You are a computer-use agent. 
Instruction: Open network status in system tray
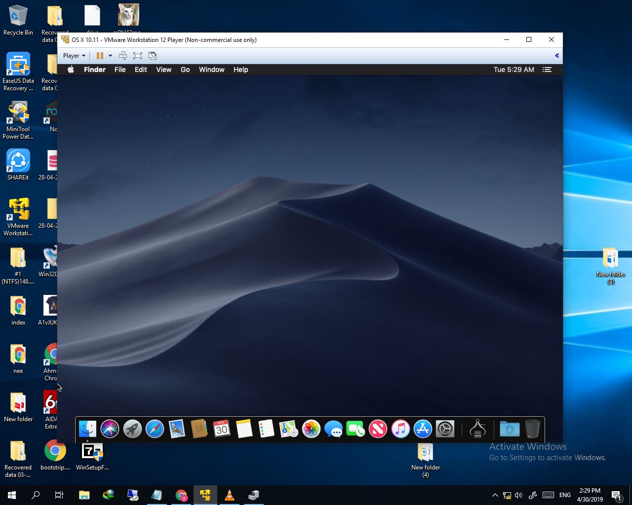(x=507, y=495)
